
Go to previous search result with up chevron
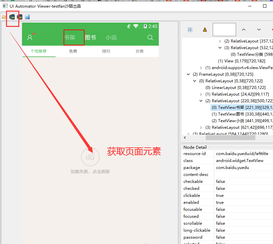(244, 30)
